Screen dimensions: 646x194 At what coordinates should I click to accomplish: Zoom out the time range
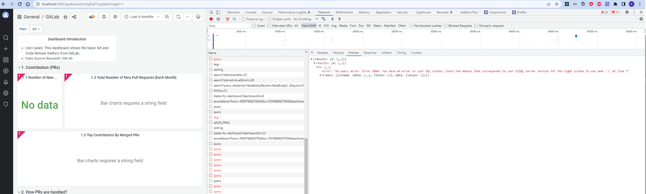(167, 17)
